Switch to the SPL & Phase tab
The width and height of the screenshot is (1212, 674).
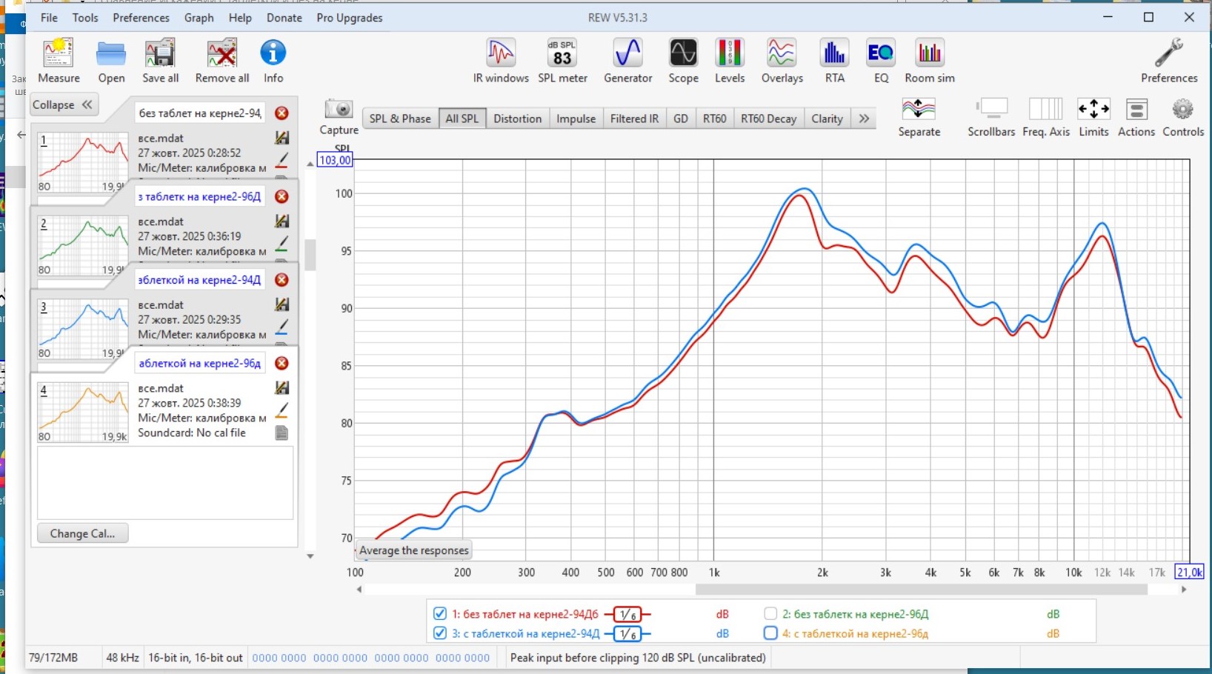pyautogui.click(x=400, y=119)
